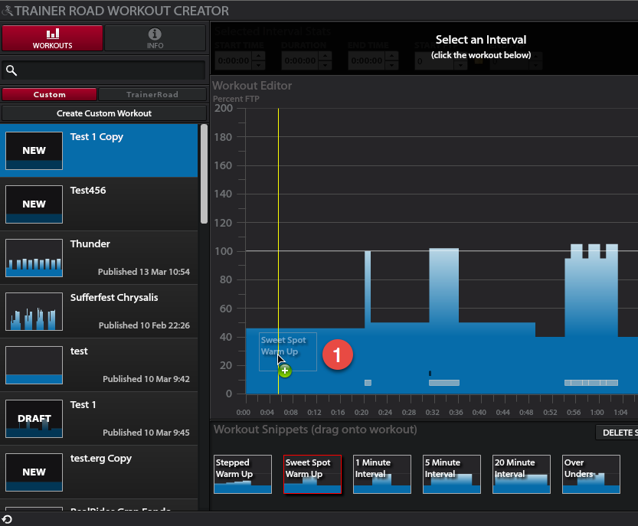Increase the End Time stepper

[392, 56]
